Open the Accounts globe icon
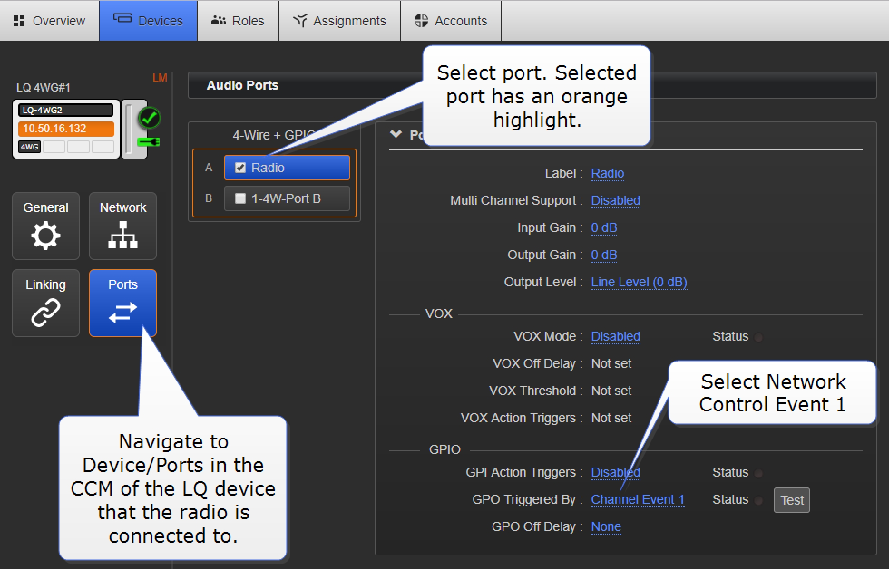 tap(450, 20)
